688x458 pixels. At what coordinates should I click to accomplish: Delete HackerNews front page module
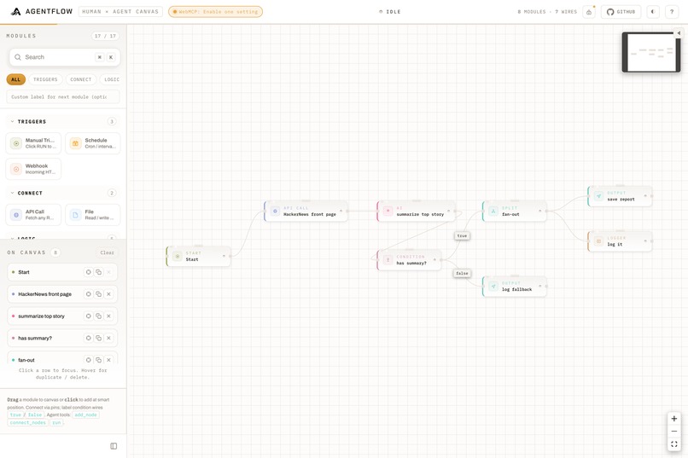[108, 294]
